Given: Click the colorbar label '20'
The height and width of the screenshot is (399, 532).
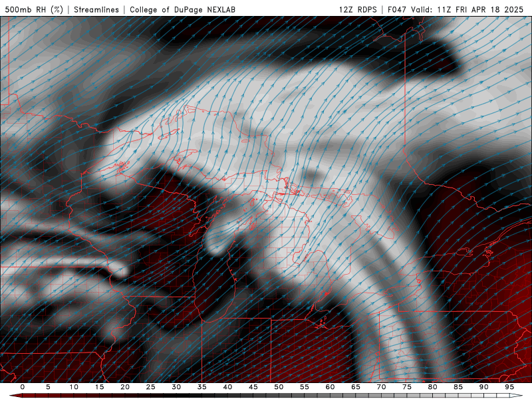Looking at the screenshot, I should [125, 387].
